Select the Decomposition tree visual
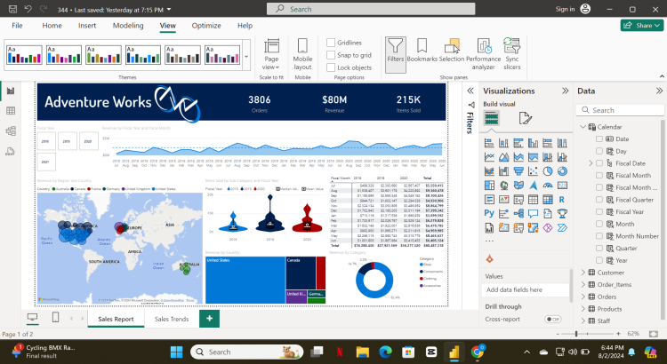The width and height of the screenshot is (667, 364). click(518, 213)
